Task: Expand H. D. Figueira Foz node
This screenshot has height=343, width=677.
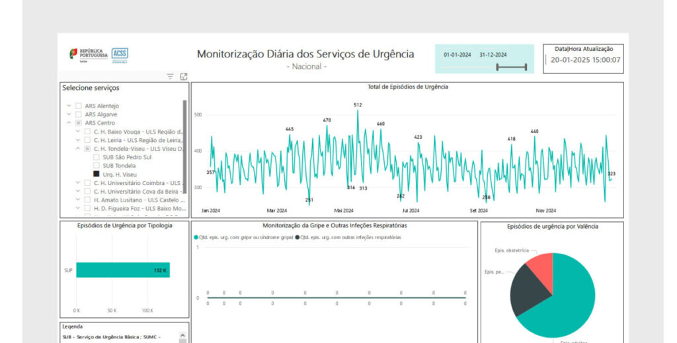Action: pos(78,208)
